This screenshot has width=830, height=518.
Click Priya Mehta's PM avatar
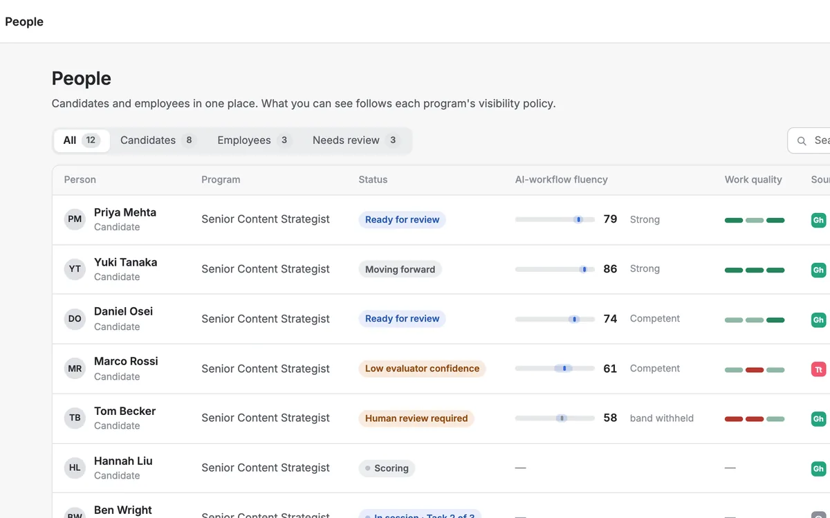click(75, 219)
